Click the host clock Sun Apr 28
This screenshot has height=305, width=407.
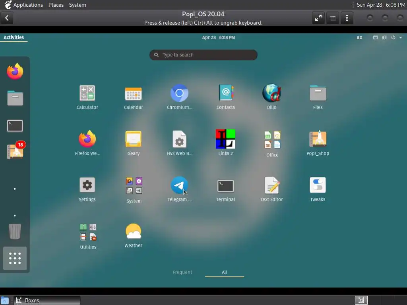(x=381, y=5)
